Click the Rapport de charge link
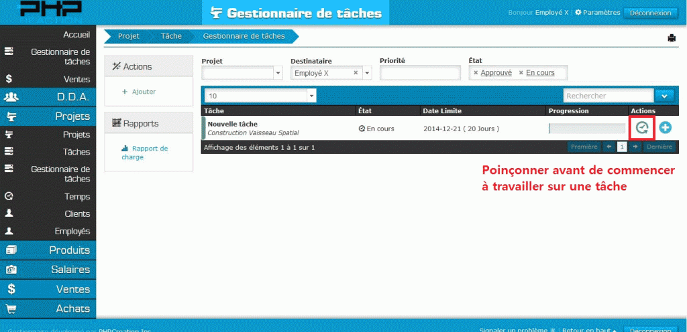Viewport: 687px width, 332px height. click(145, 153)
